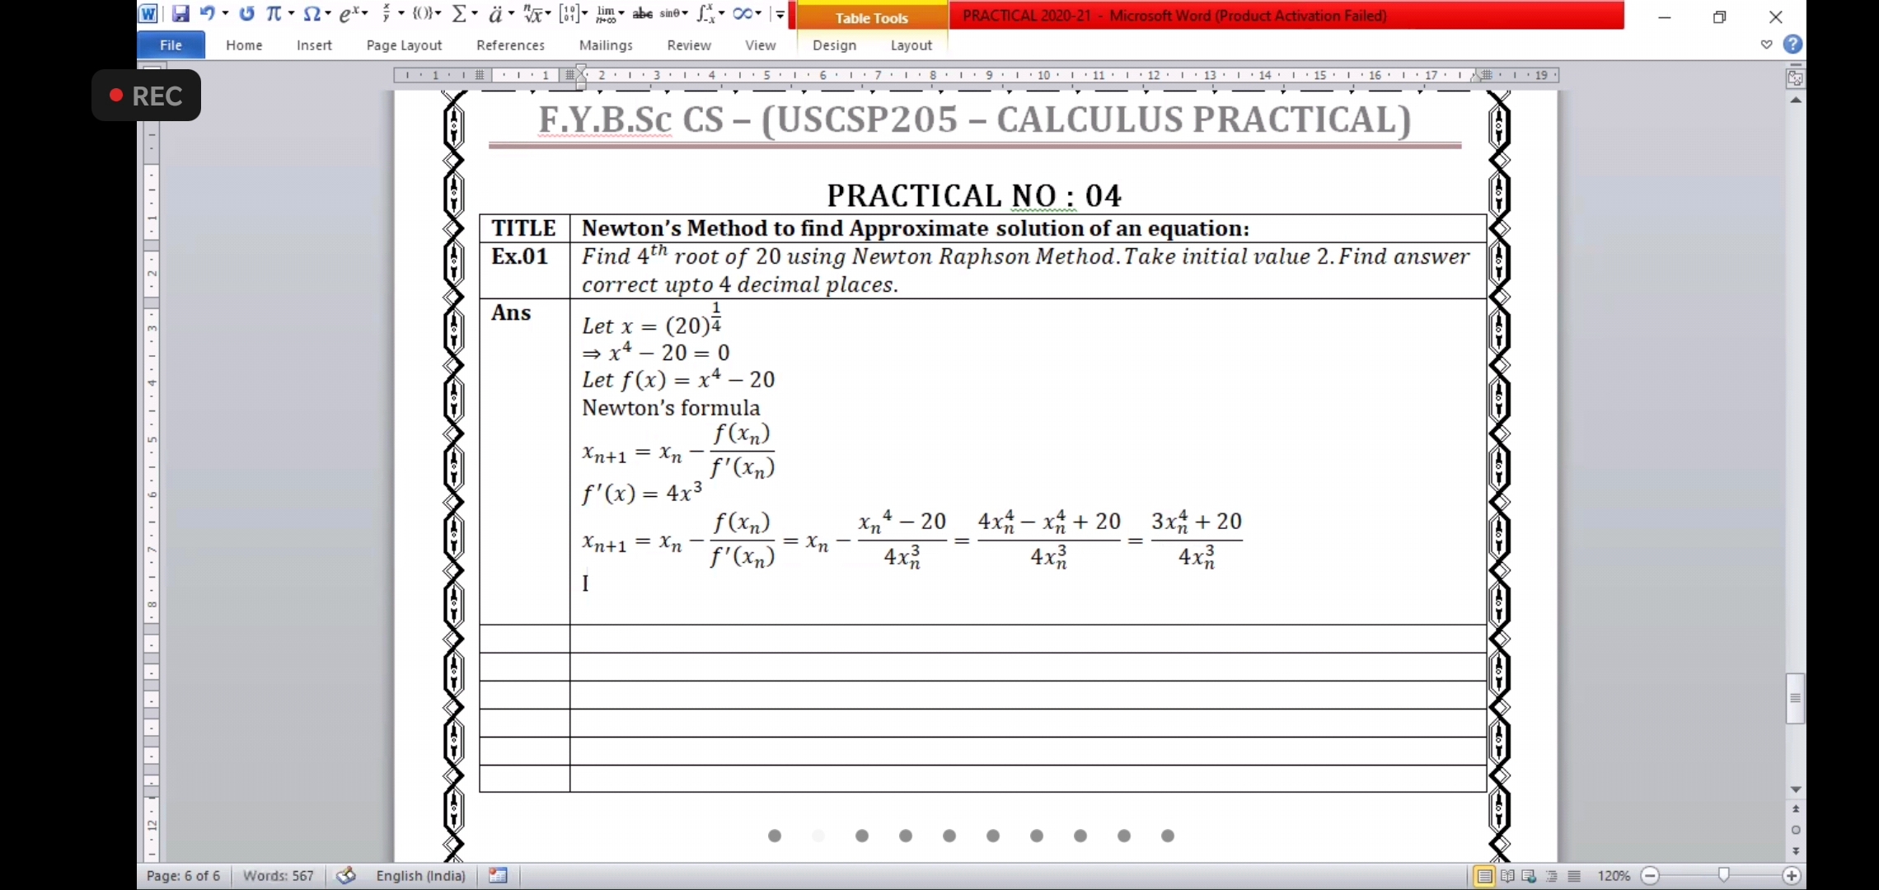The width and height of the screenshot is (1879, 890).
Task: Click the vertical scrollbar down arrow
Action: [1796, 789]
